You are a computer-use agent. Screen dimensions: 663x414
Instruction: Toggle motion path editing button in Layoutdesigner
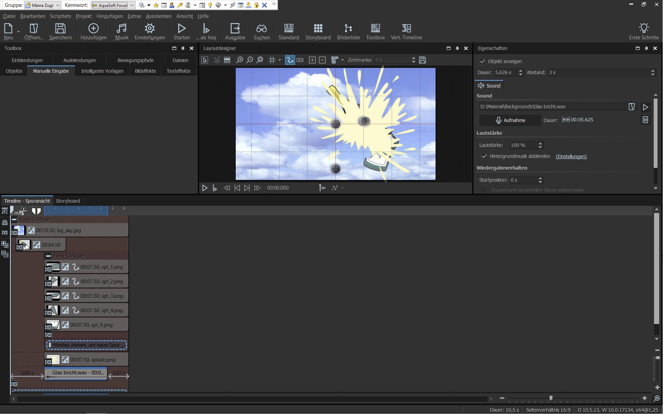(290, 60)
